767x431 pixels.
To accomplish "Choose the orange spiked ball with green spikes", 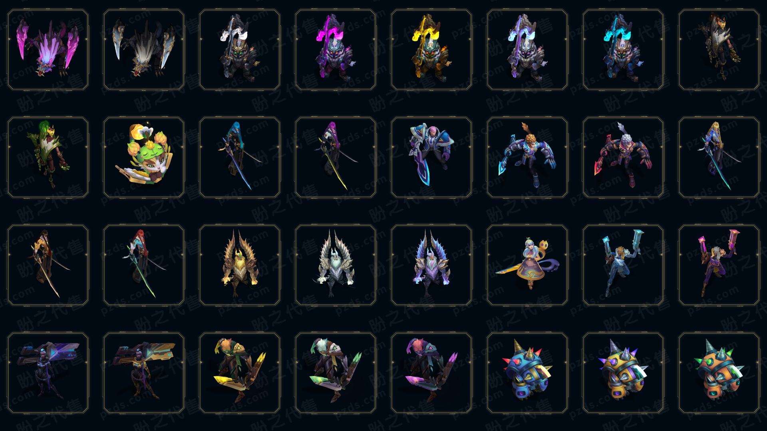I will coord(719,373).
